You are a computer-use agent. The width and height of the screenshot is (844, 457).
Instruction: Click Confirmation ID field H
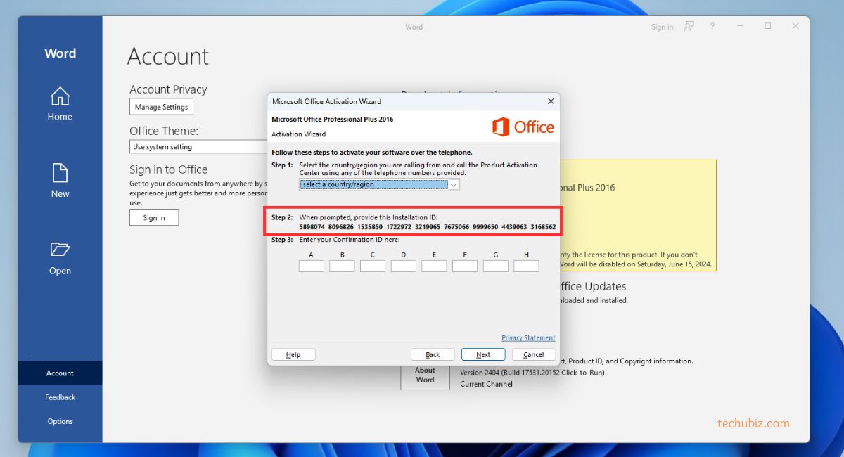click(x=526, y=266)
